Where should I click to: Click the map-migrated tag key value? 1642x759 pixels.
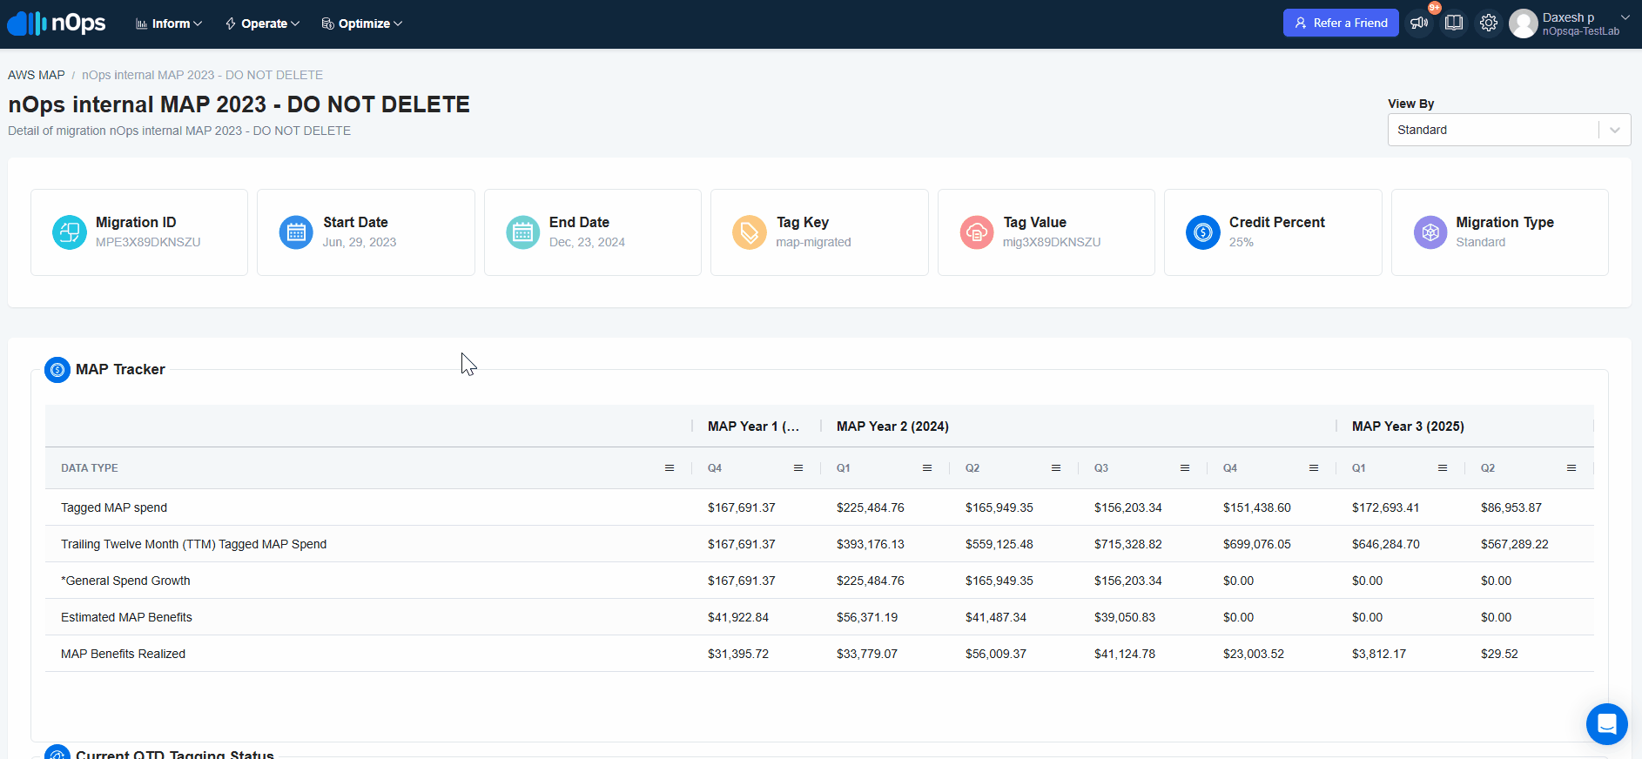(x=813, y=242)
